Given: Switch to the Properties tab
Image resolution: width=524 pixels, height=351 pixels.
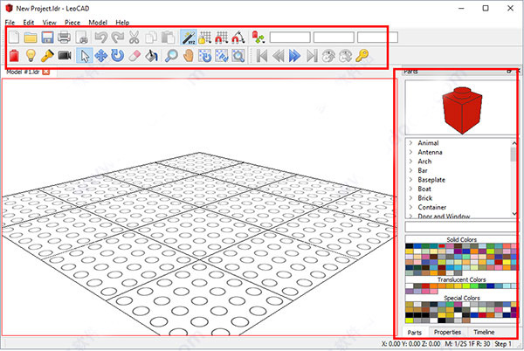Looking at the screenshot, I should tap(447, 333).
